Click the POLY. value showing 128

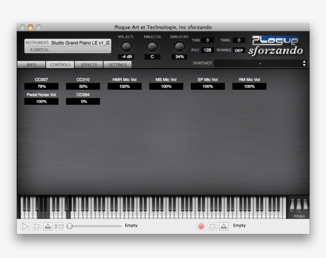pos(208,50)
